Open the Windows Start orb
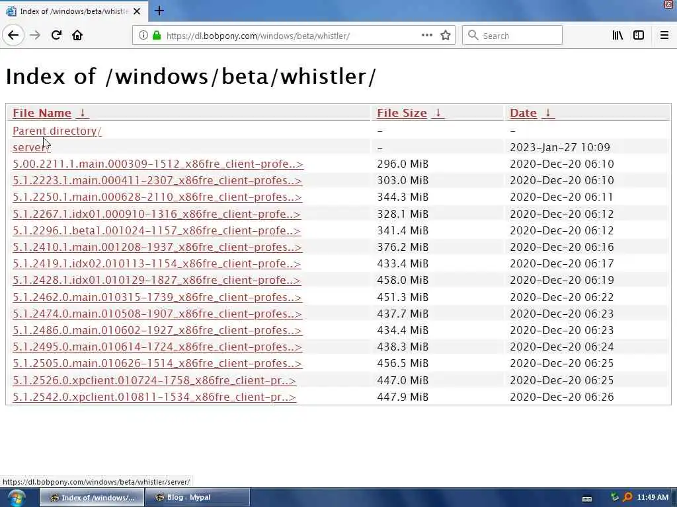 pyautogui.click(x=16, y=498)
